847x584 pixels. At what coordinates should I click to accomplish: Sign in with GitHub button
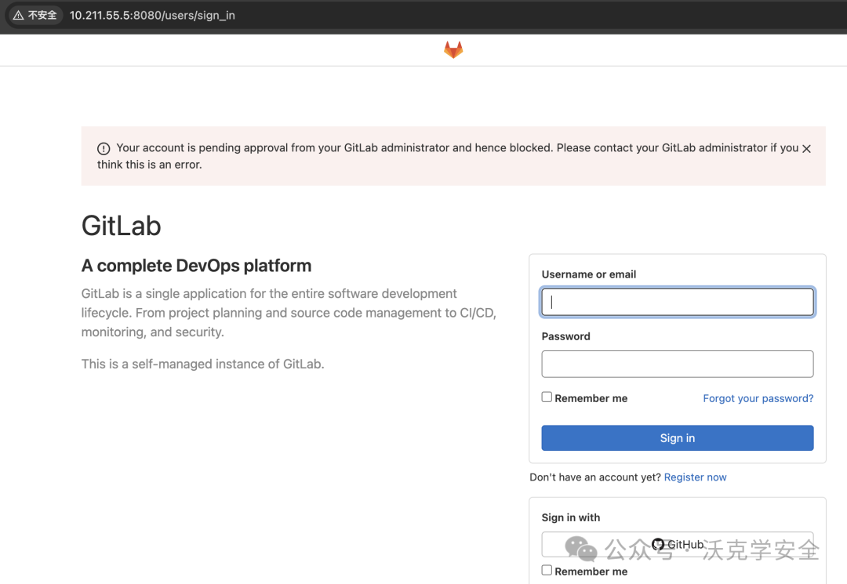point(678,544)
